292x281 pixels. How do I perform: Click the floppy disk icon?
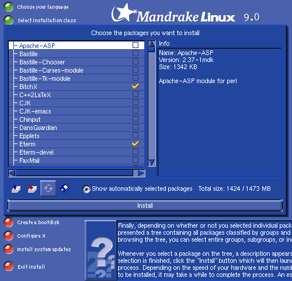click(x=65, y=189)
